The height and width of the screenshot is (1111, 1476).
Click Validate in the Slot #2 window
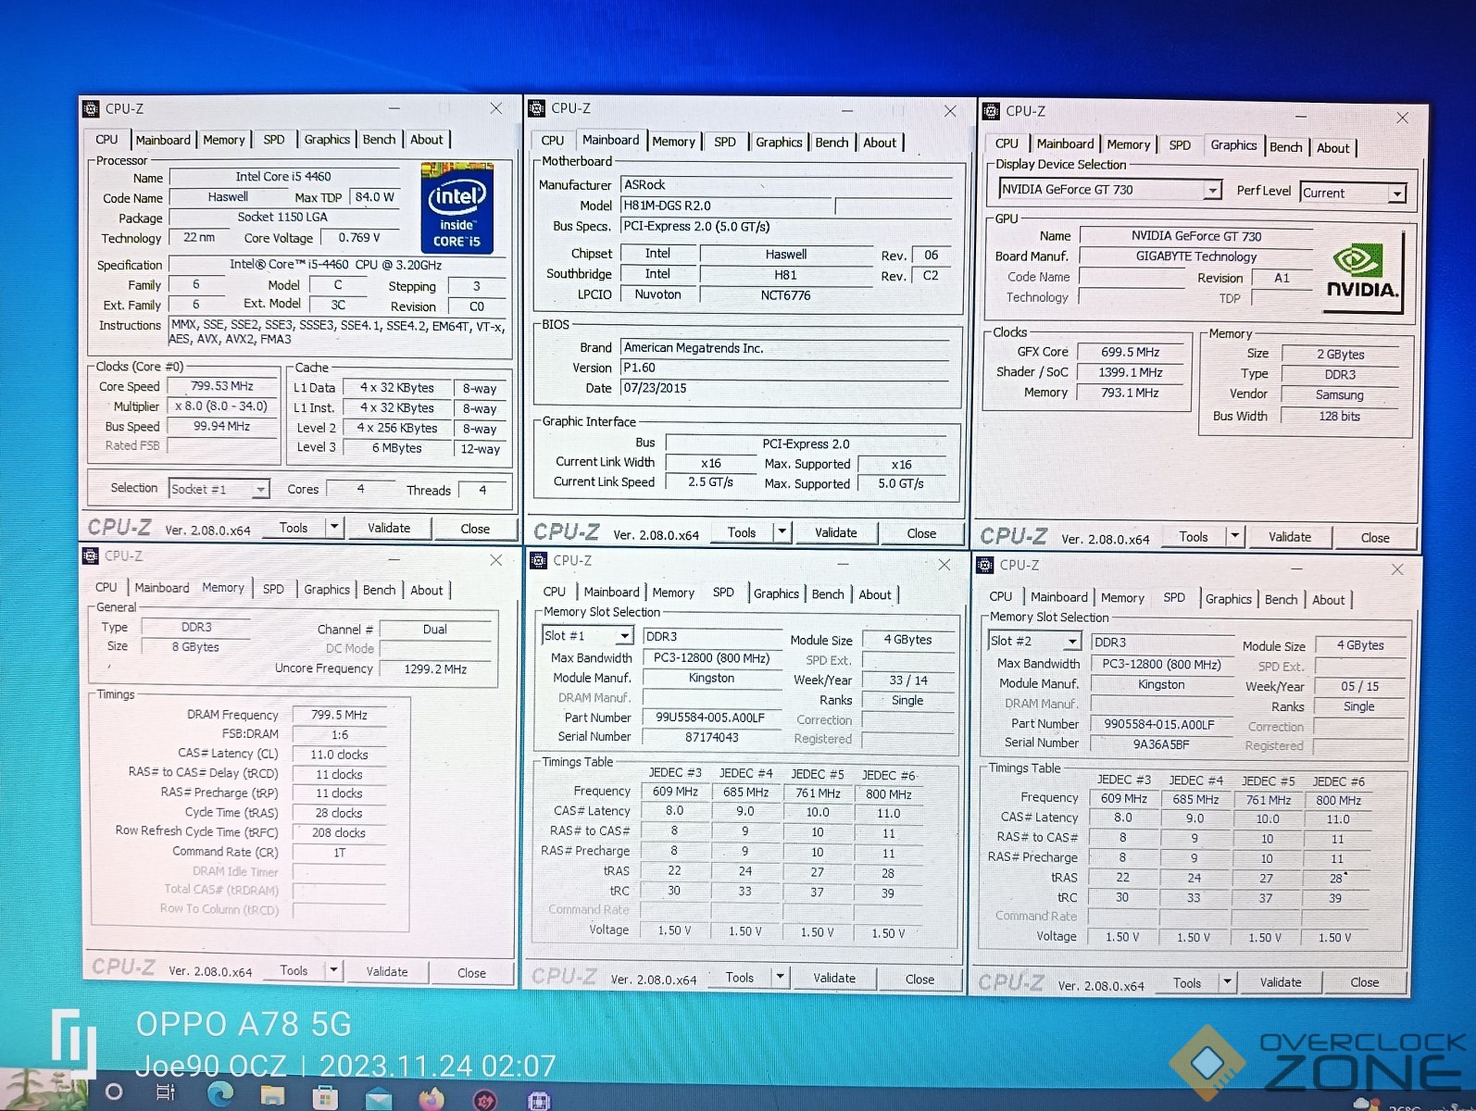pyautogui.click(x=1281, y=982)
